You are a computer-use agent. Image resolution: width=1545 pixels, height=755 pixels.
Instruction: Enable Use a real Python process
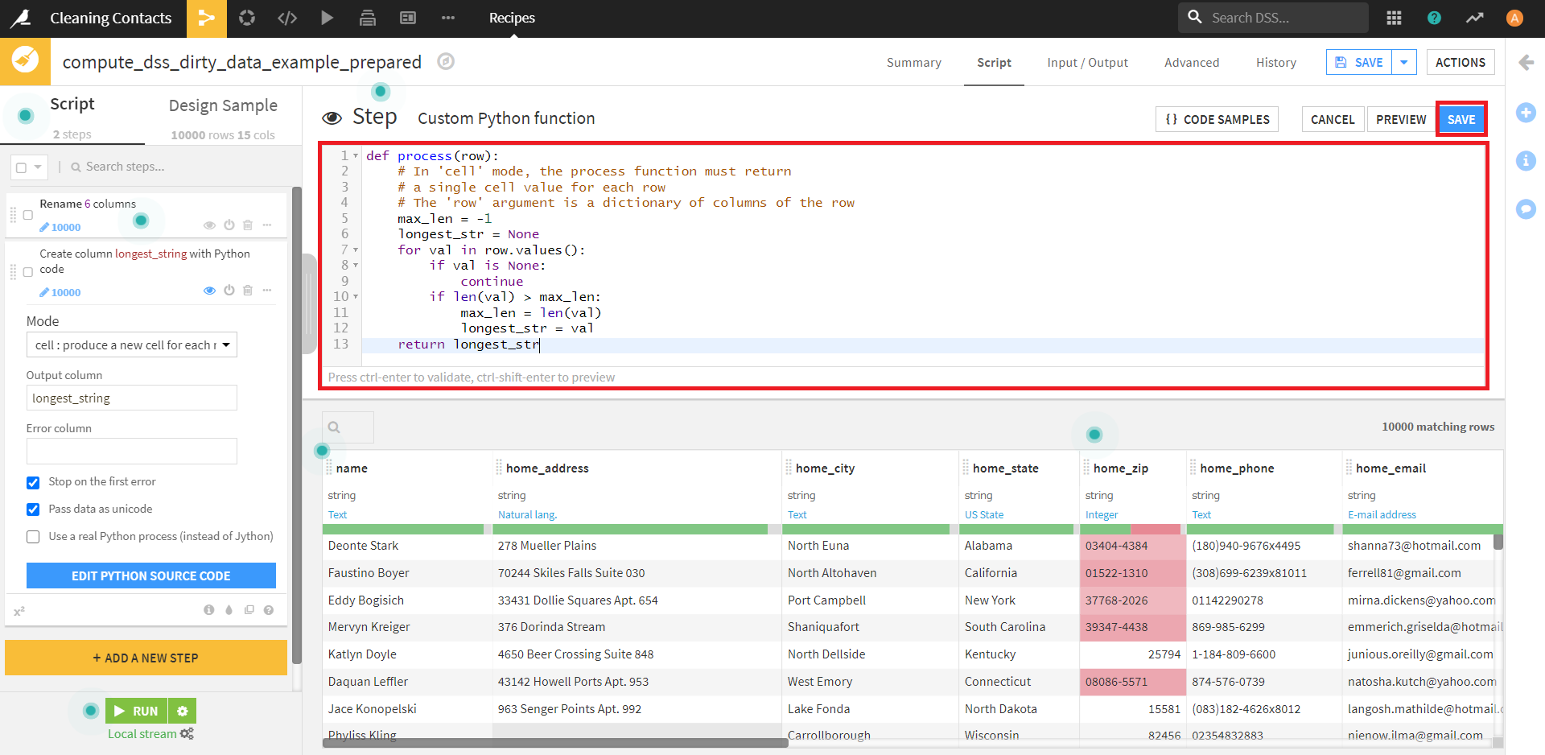33,537
